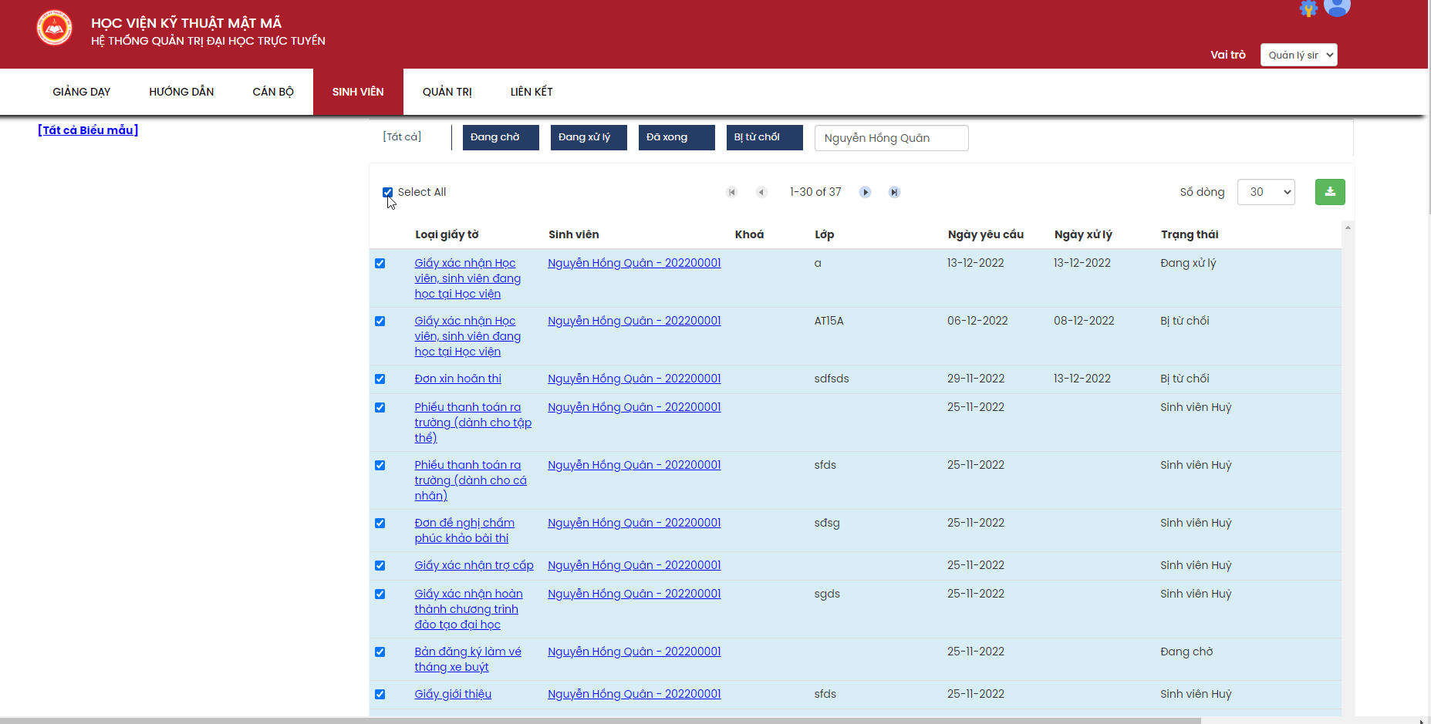Open the settings gear icon
This screenshot has width=1431, height=724.
1308,8
